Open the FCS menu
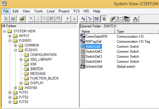This screenshot has width=159, height=109. 77,11
